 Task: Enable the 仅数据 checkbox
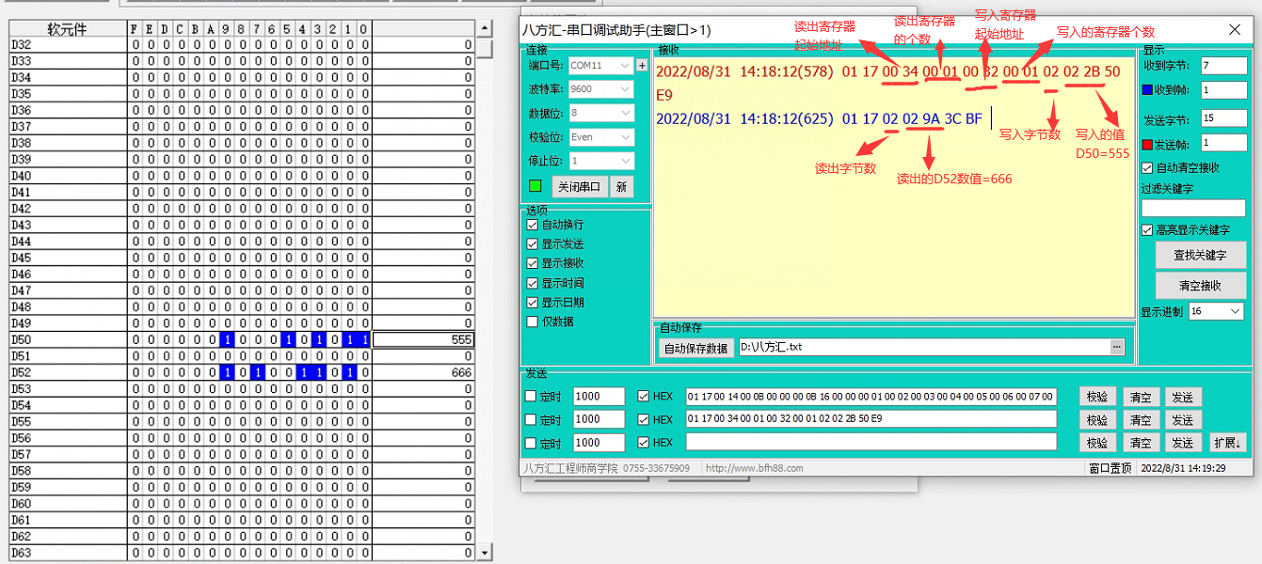pos(533,321)
